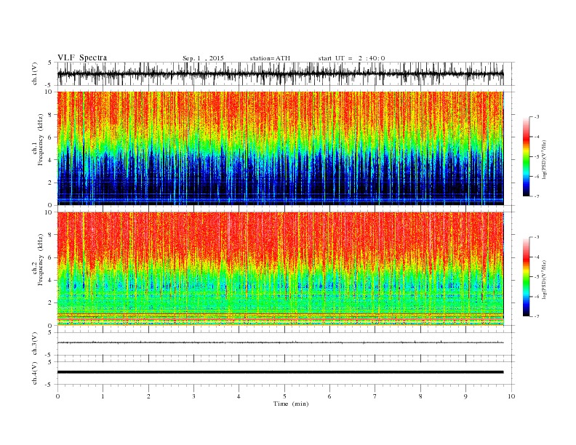Click the ch.1(V) waveform trace
This screenshot has width=576, height=445.
click(280, 74)
